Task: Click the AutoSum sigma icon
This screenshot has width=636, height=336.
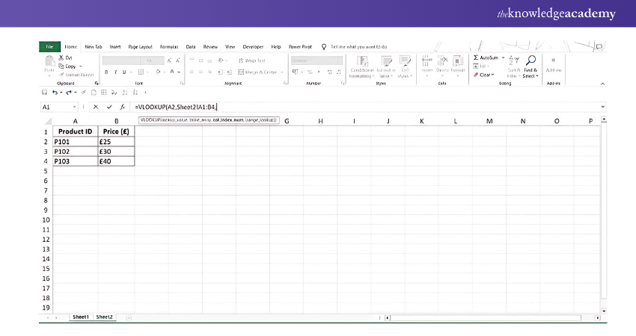Action: [x=477, y=57]
